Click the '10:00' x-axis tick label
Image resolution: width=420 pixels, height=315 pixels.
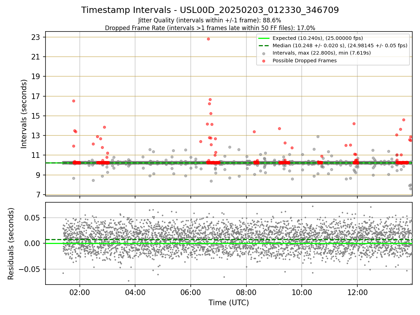(x=302, y=293)
